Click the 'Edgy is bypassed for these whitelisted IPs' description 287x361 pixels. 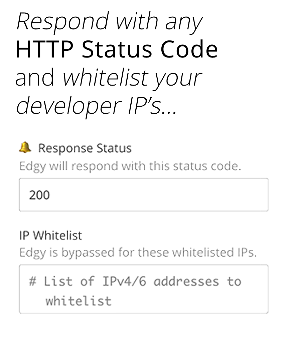(138, 252)
